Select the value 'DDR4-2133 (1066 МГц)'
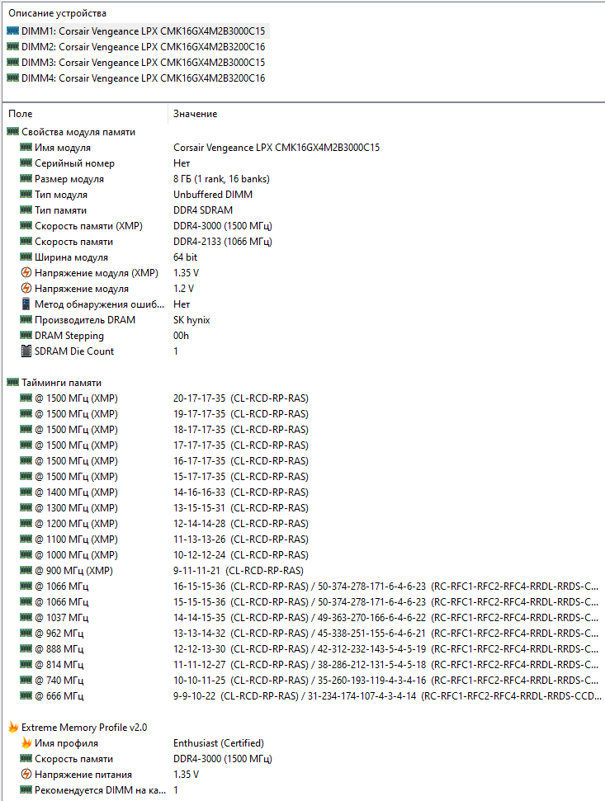Image resolution: width=605 pixels, height=801 pixels. (x=223, y=242)
